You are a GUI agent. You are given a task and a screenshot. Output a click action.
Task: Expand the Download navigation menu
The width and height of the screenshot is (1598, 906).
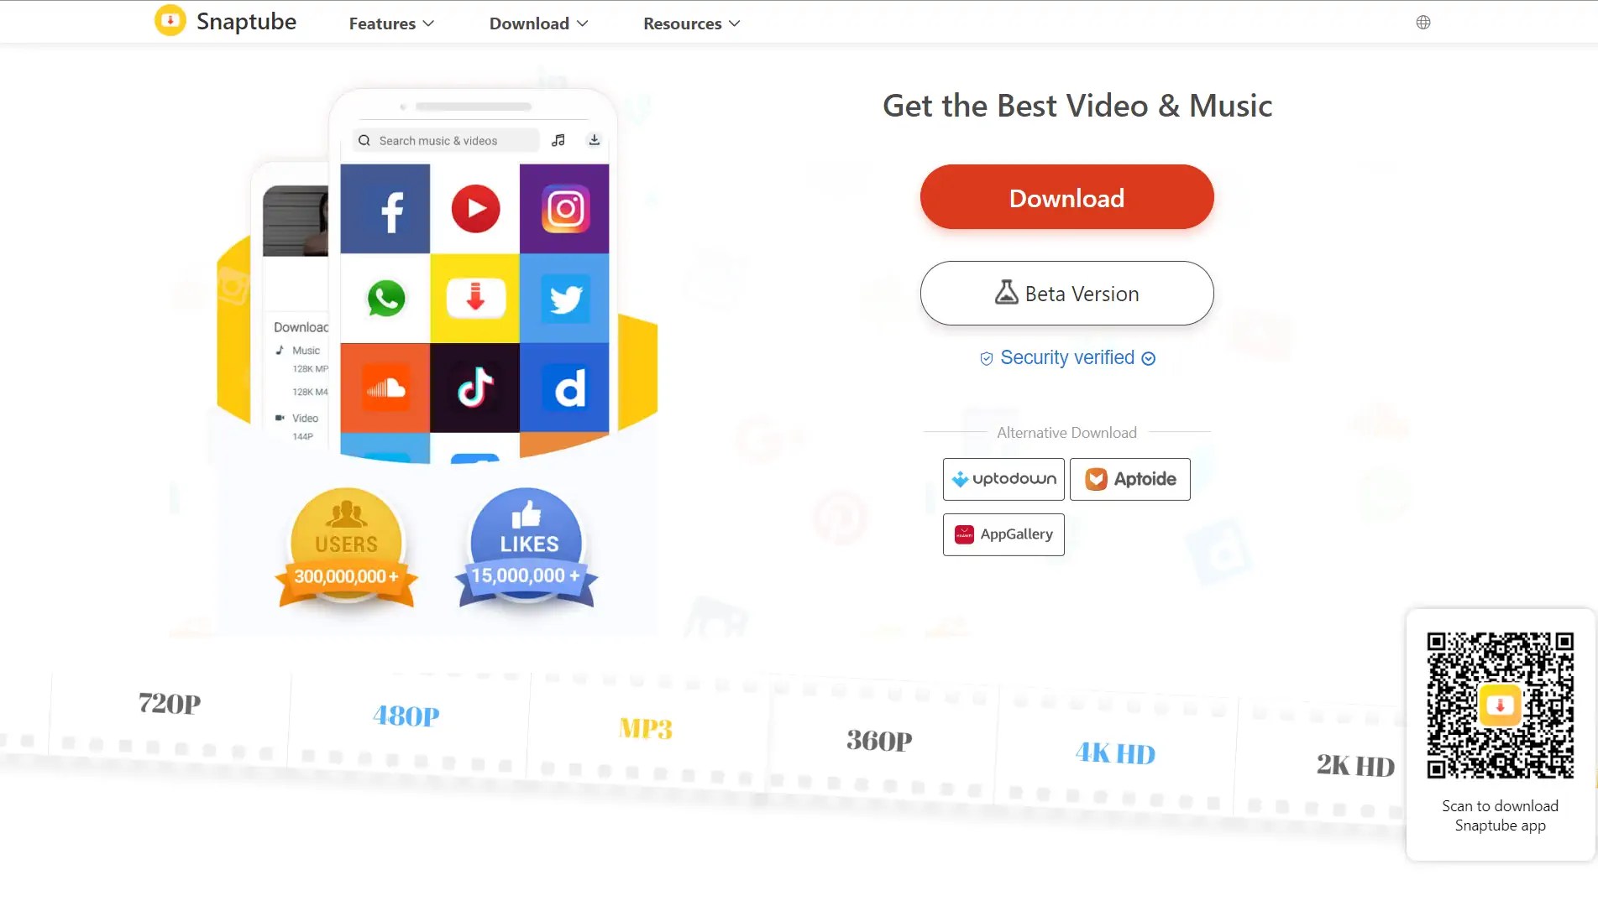click(x=538, y=23)
